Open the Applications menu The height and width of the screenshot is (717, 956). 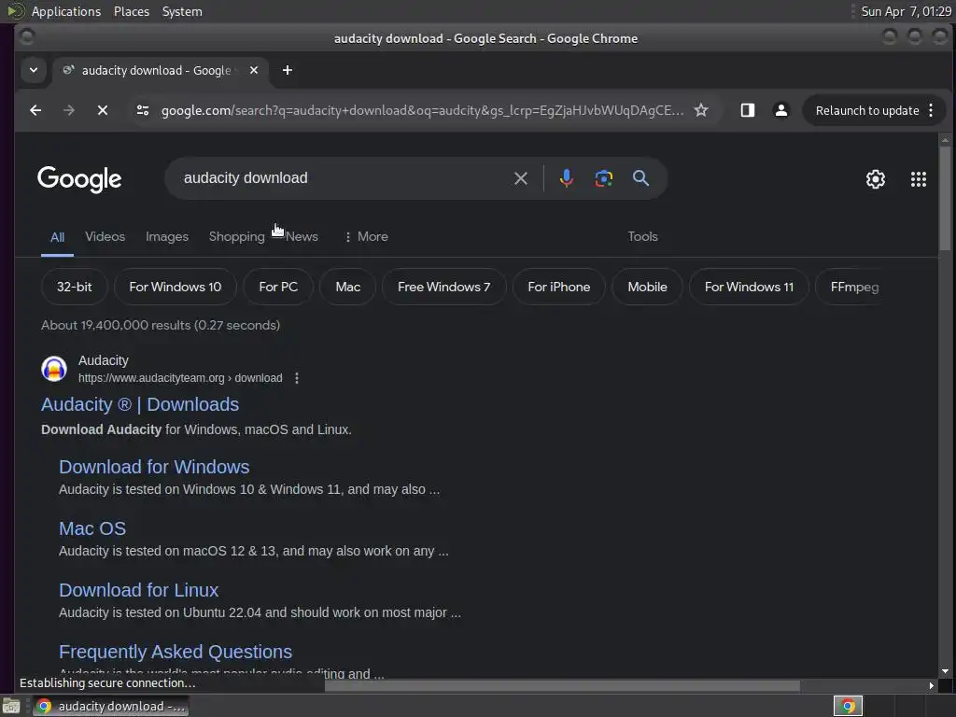(66, 11)
